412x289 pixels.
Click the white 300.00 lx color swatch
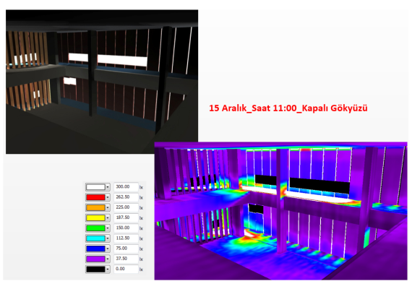pyautogui.click(x=95, y=187)
